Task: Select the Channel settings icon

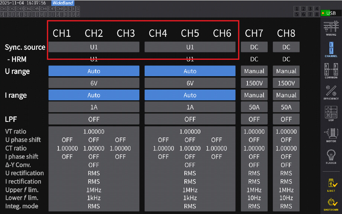Action: coord(331,49)
